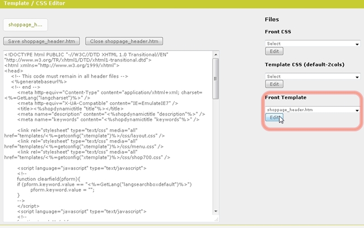
Task: Click Save shoppage_header.htm button
Action: click(41, 41)
